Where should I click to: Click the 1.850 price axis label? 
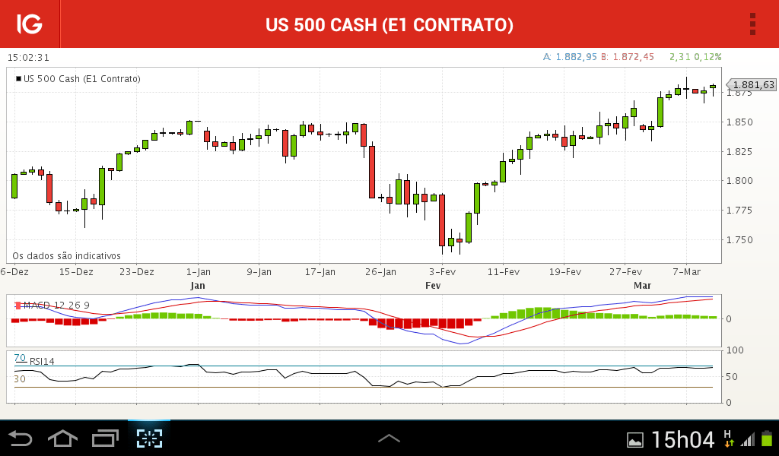tap(739, 122)
